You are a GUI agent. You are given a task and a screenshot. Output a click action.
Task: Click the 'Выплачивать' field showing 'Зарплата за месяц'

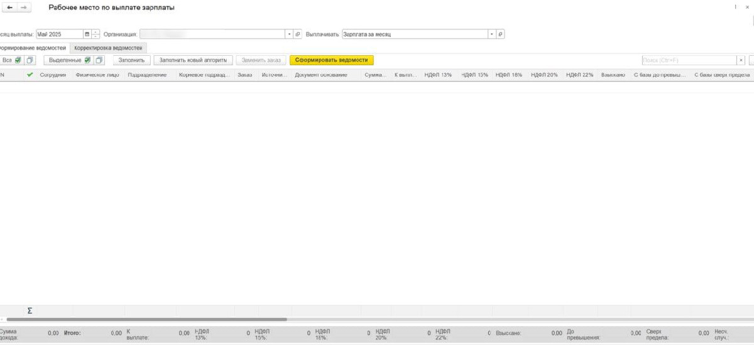pos(415,34)
